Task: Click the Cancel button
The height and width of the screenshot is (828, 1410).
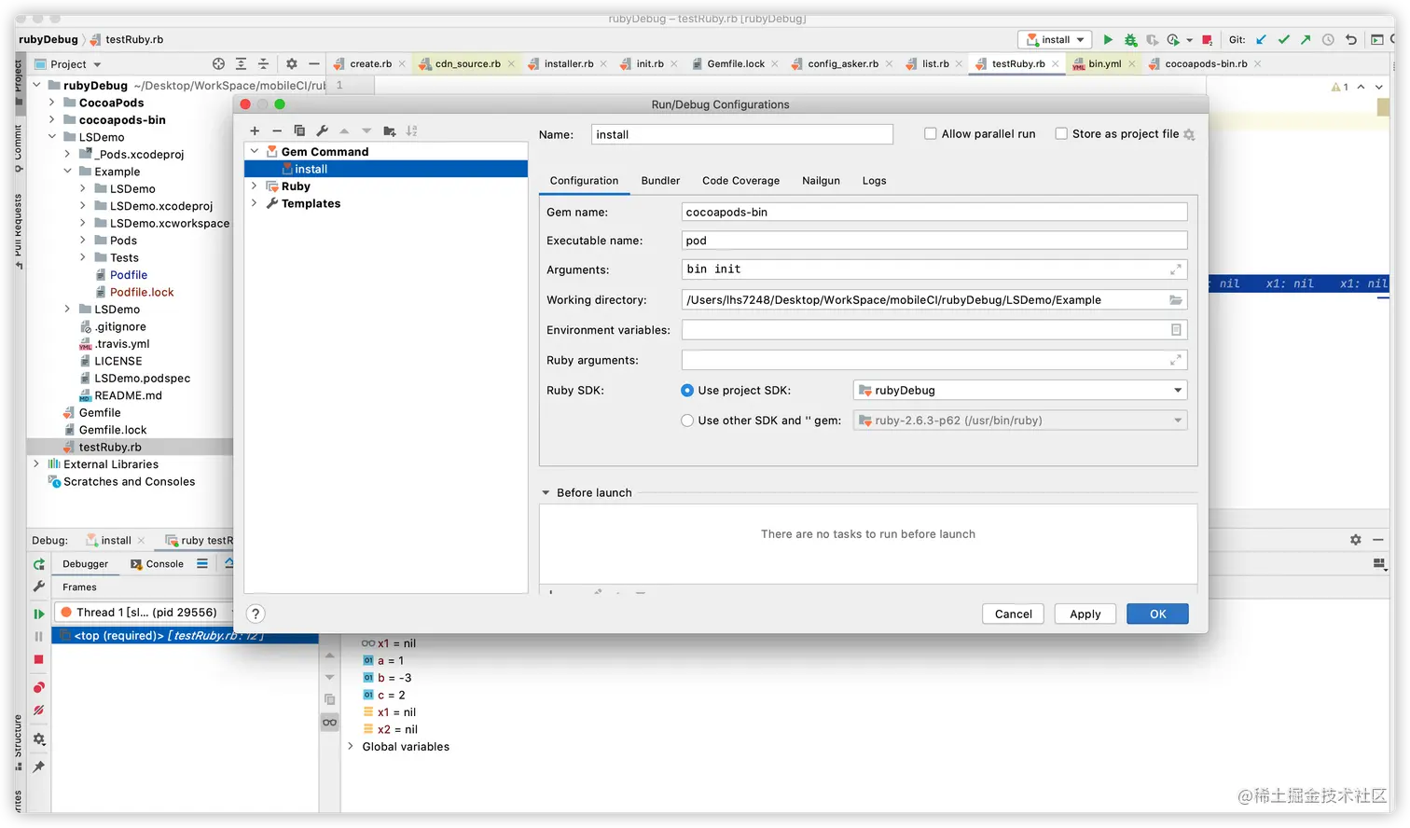Action: click(1013, 614)
